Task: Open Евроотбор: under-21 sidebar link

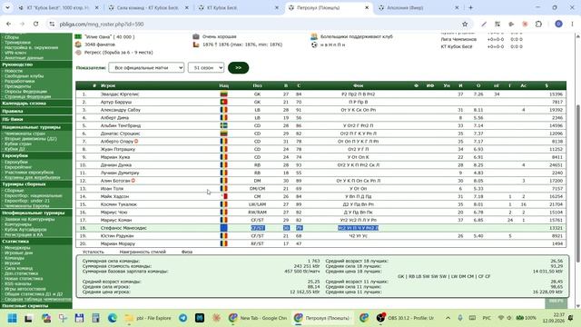Action: coord(28,201)
